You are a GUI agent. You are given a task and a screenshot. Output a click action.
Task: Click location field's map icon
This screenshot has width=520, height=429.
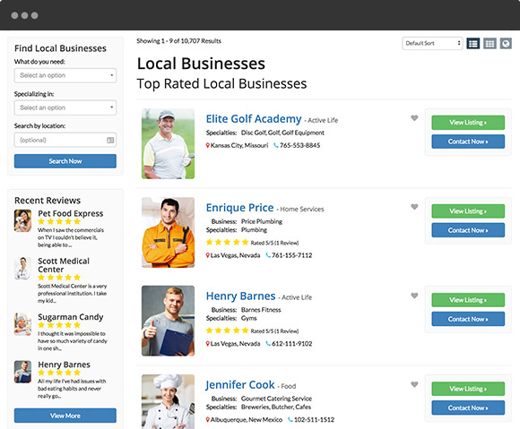[110, 140]
